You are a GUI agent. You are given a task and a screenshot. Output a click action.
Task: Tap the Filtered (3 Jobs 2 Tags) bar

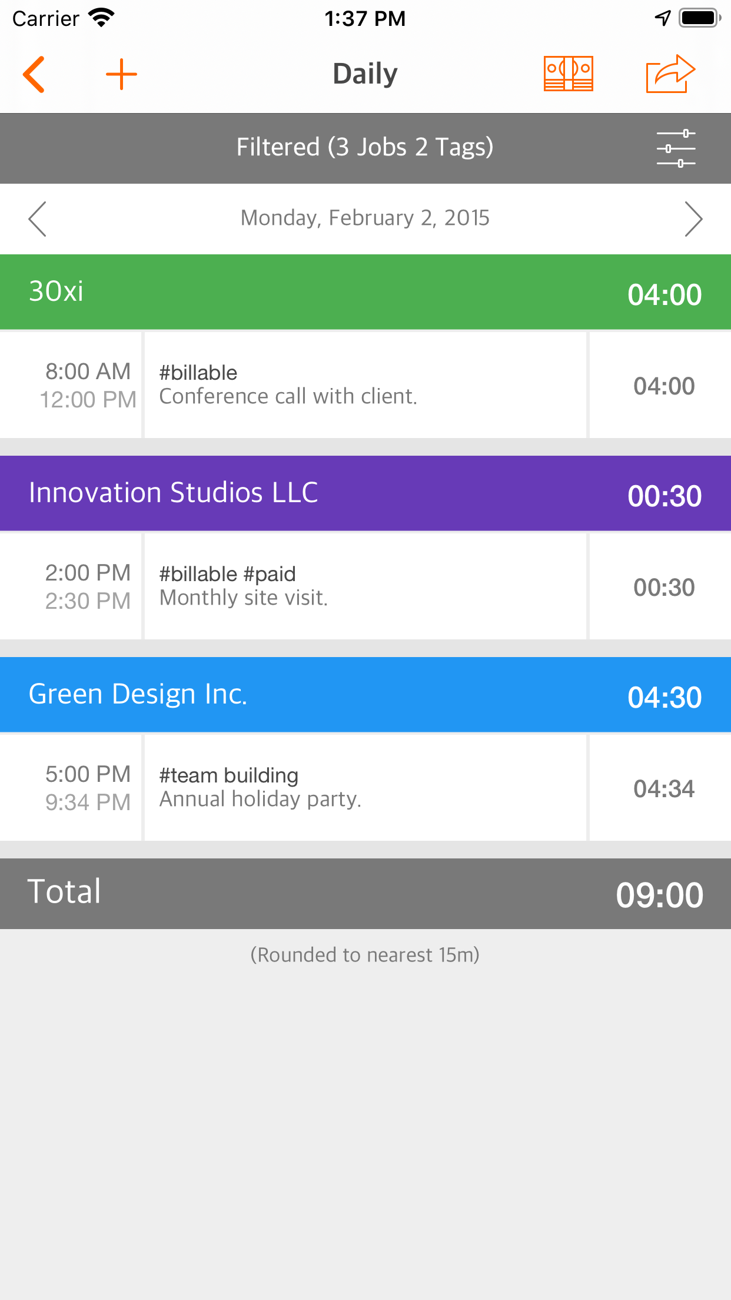coord(365,148)
